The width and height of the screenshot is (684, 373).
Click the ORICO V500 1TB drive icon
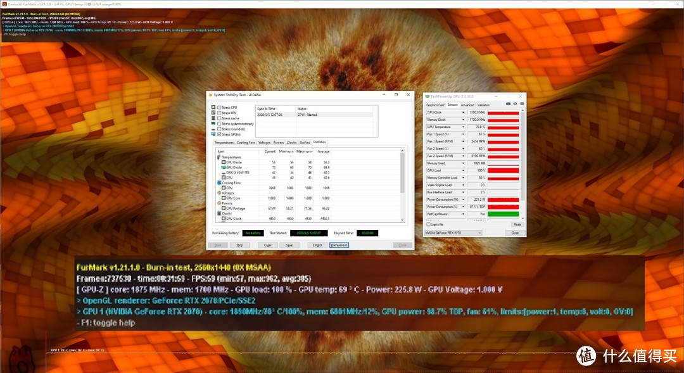[x=224, y=172]
